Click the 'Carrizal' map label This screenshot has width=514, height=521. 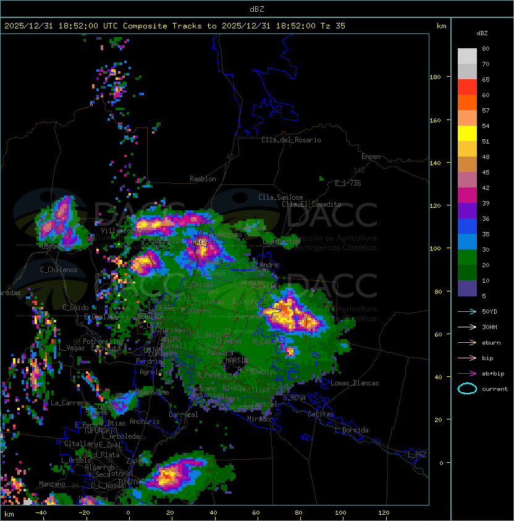[x=183, y=415]
